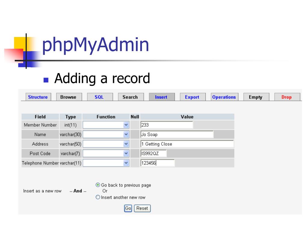Viewport: 308px width, 231px height.
Task: Open the Operations tab
Action: 224,97
